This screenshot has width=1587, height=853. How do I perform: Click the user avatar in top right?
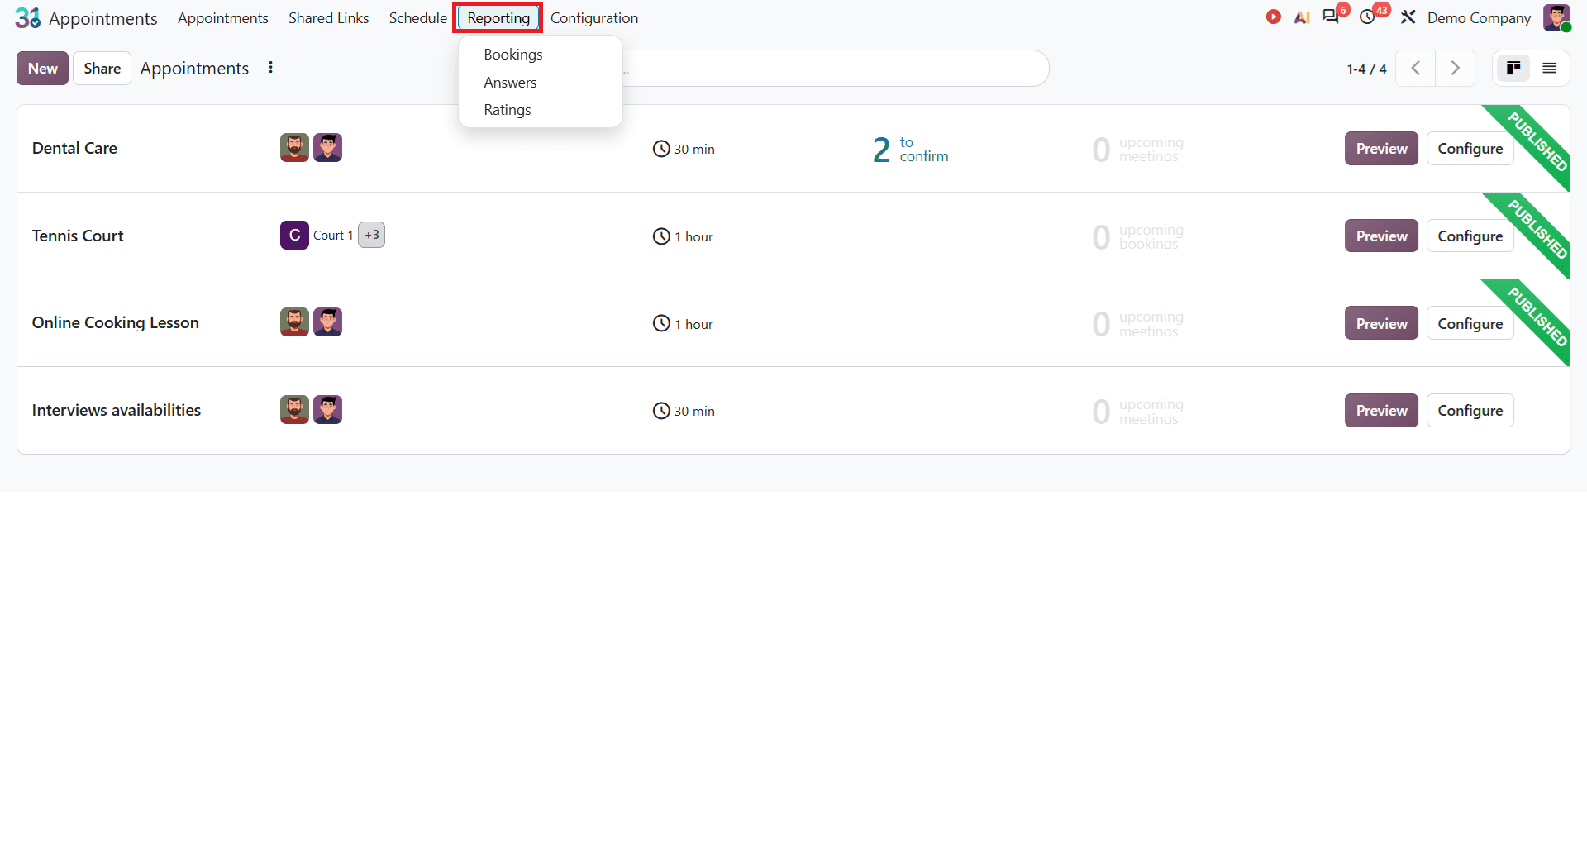point(1556,17)
